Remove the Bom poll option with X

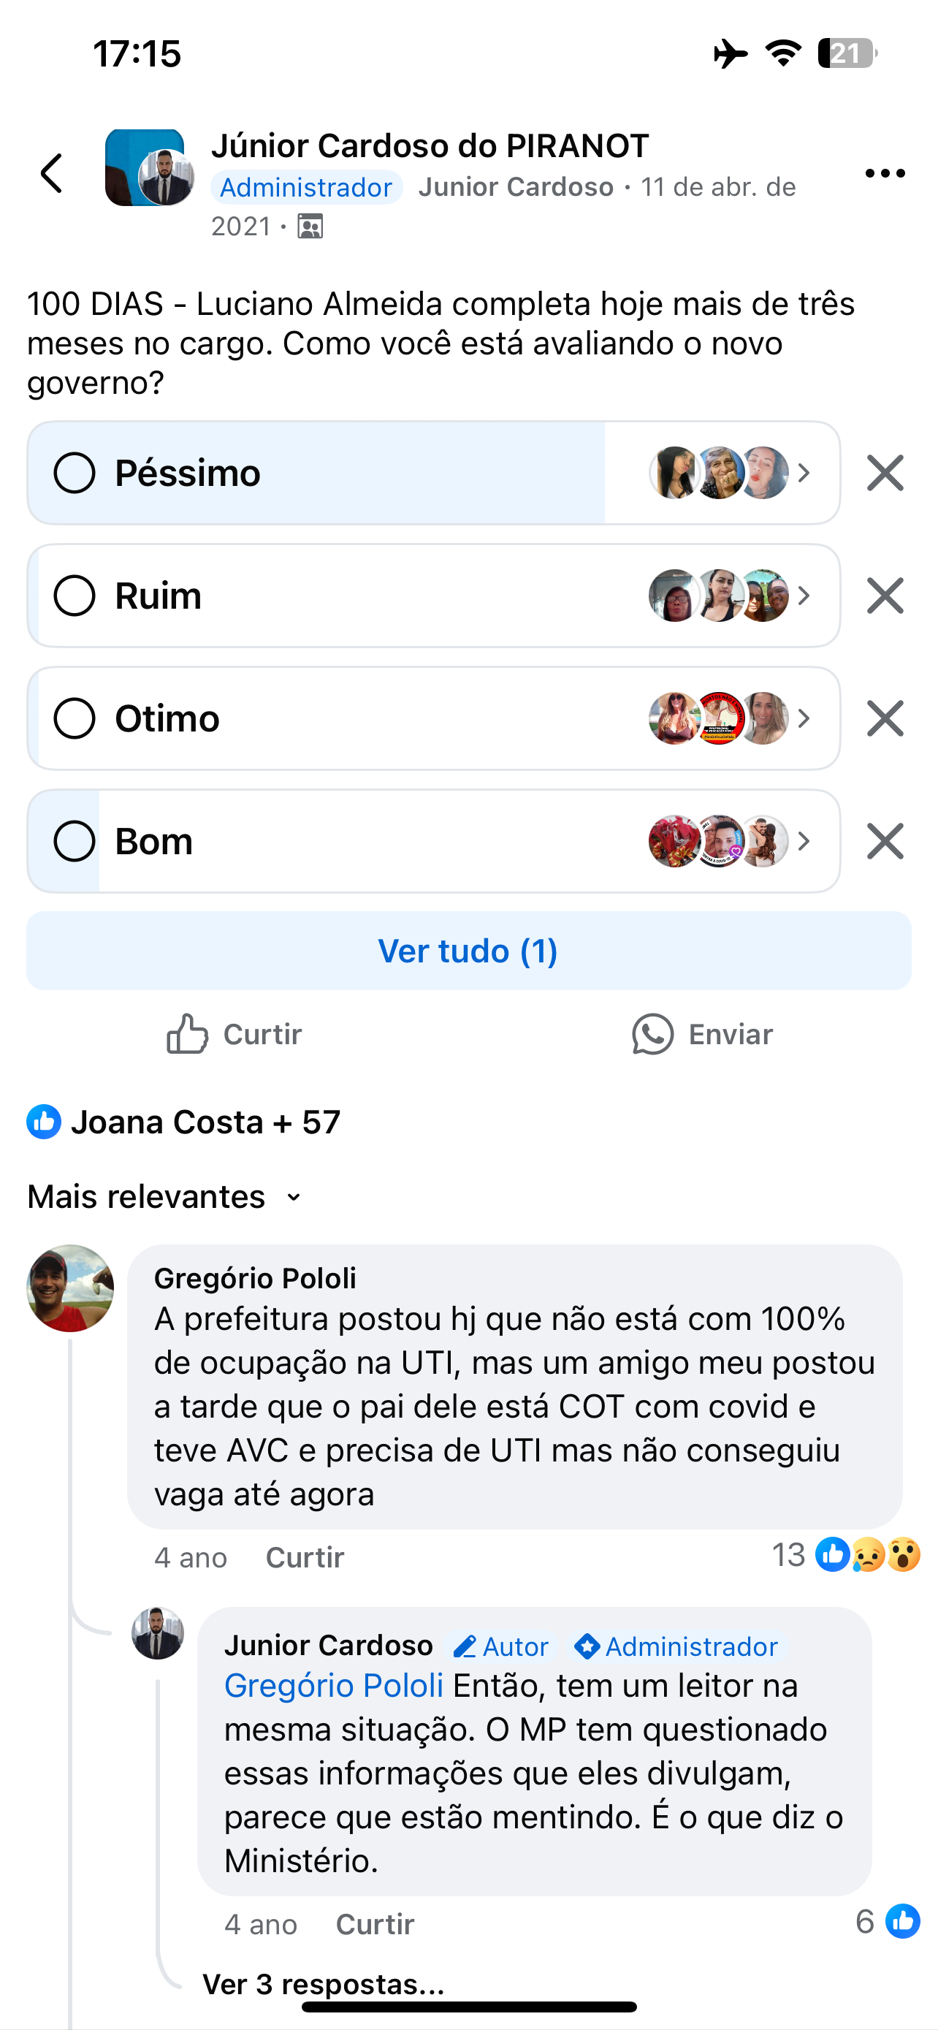(885, 842)
